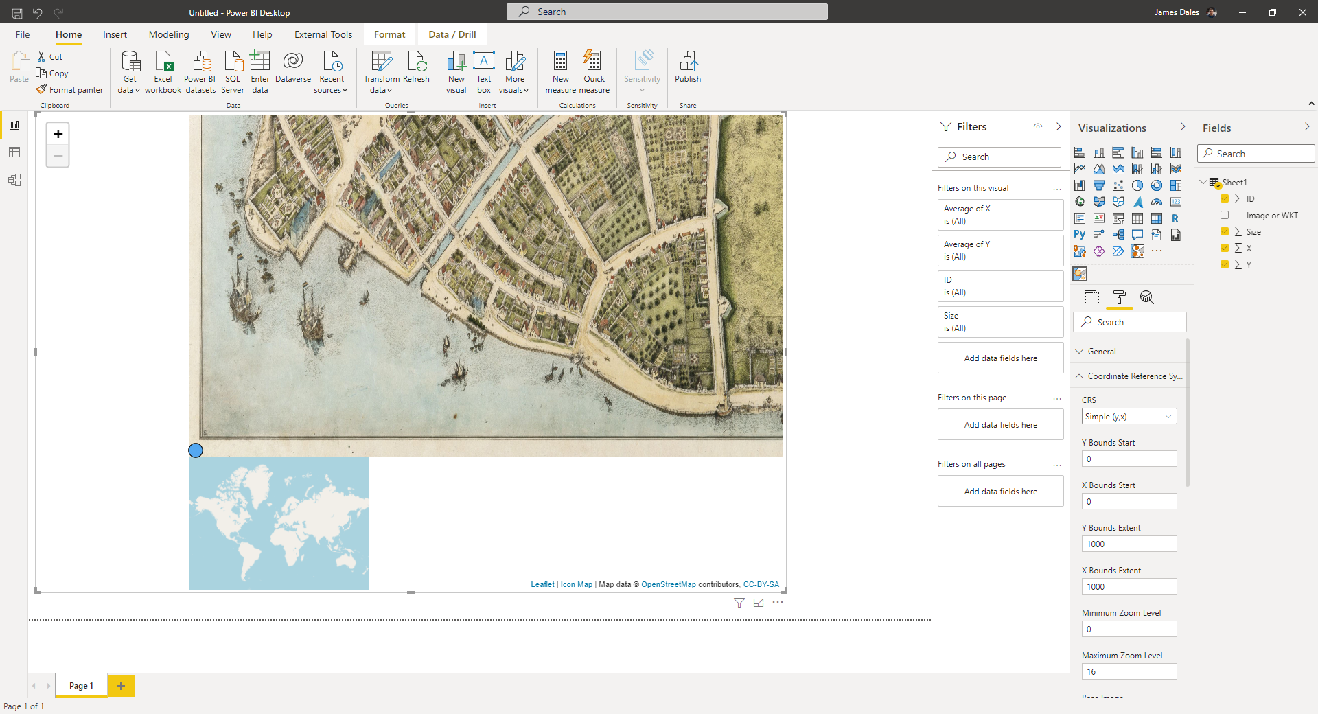Click Get more visuals ellipsis
This screenshot has width=1318, height=714.
tap(1157, 251)
